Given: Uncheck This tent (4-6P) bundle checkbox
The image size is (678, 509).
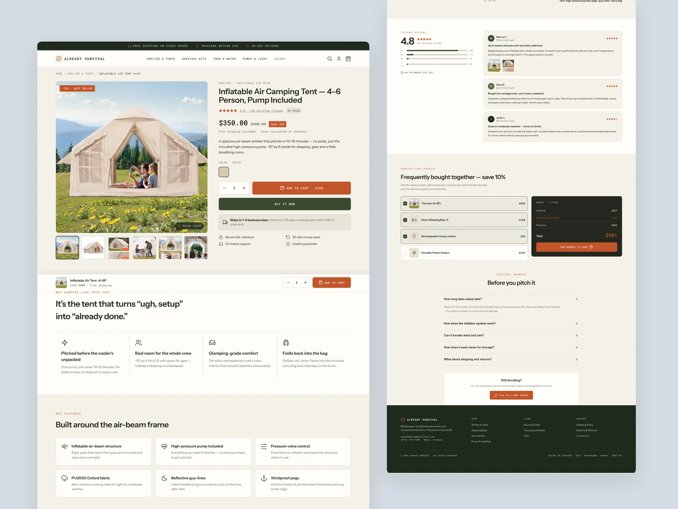Looking at the screenshot, I should point(405,204).
